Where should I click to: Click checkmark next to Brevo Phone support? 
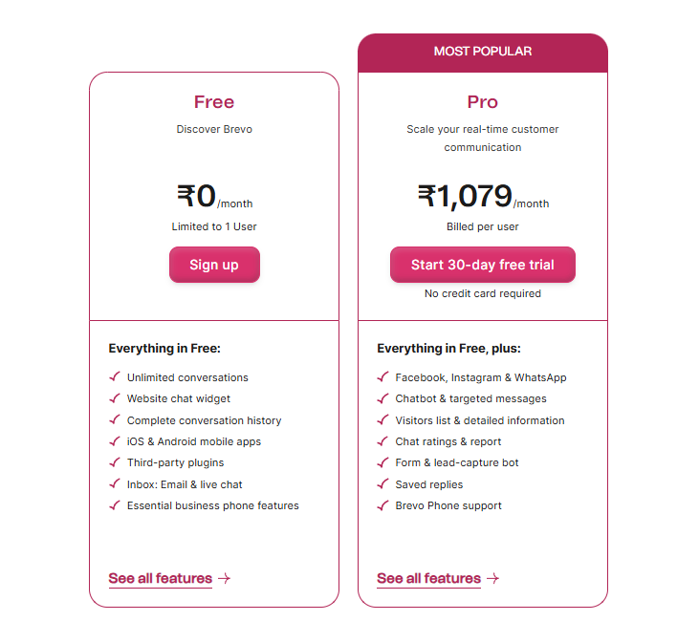(382, 505)
